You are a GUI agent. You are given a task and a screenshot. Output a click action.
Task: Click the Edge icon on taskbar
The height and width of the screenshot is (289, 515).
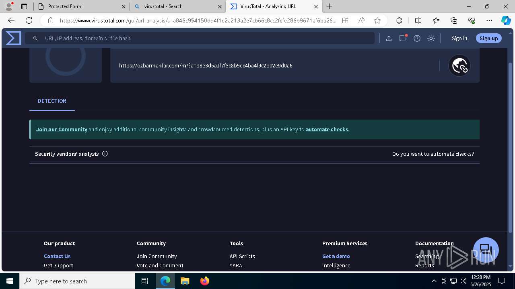165,281
